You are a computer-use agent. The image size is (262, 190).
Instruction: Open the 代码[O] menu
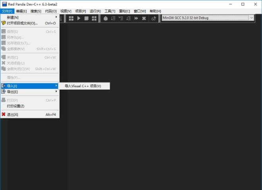point(51,11)
